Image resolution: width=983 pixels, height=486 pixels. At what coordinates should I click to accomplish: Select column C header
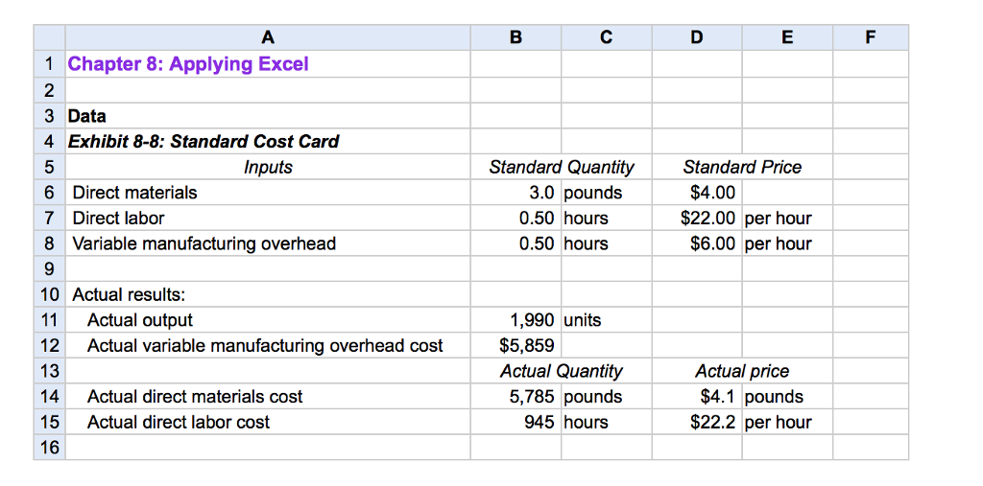(x=607, y=37)
